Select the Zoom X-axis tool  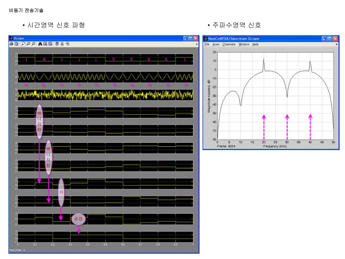click(28, 44)
